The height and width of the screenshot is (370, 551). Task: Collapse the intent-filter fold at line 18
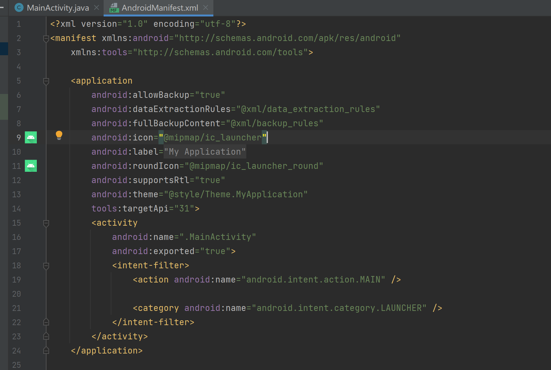(46, 266)
